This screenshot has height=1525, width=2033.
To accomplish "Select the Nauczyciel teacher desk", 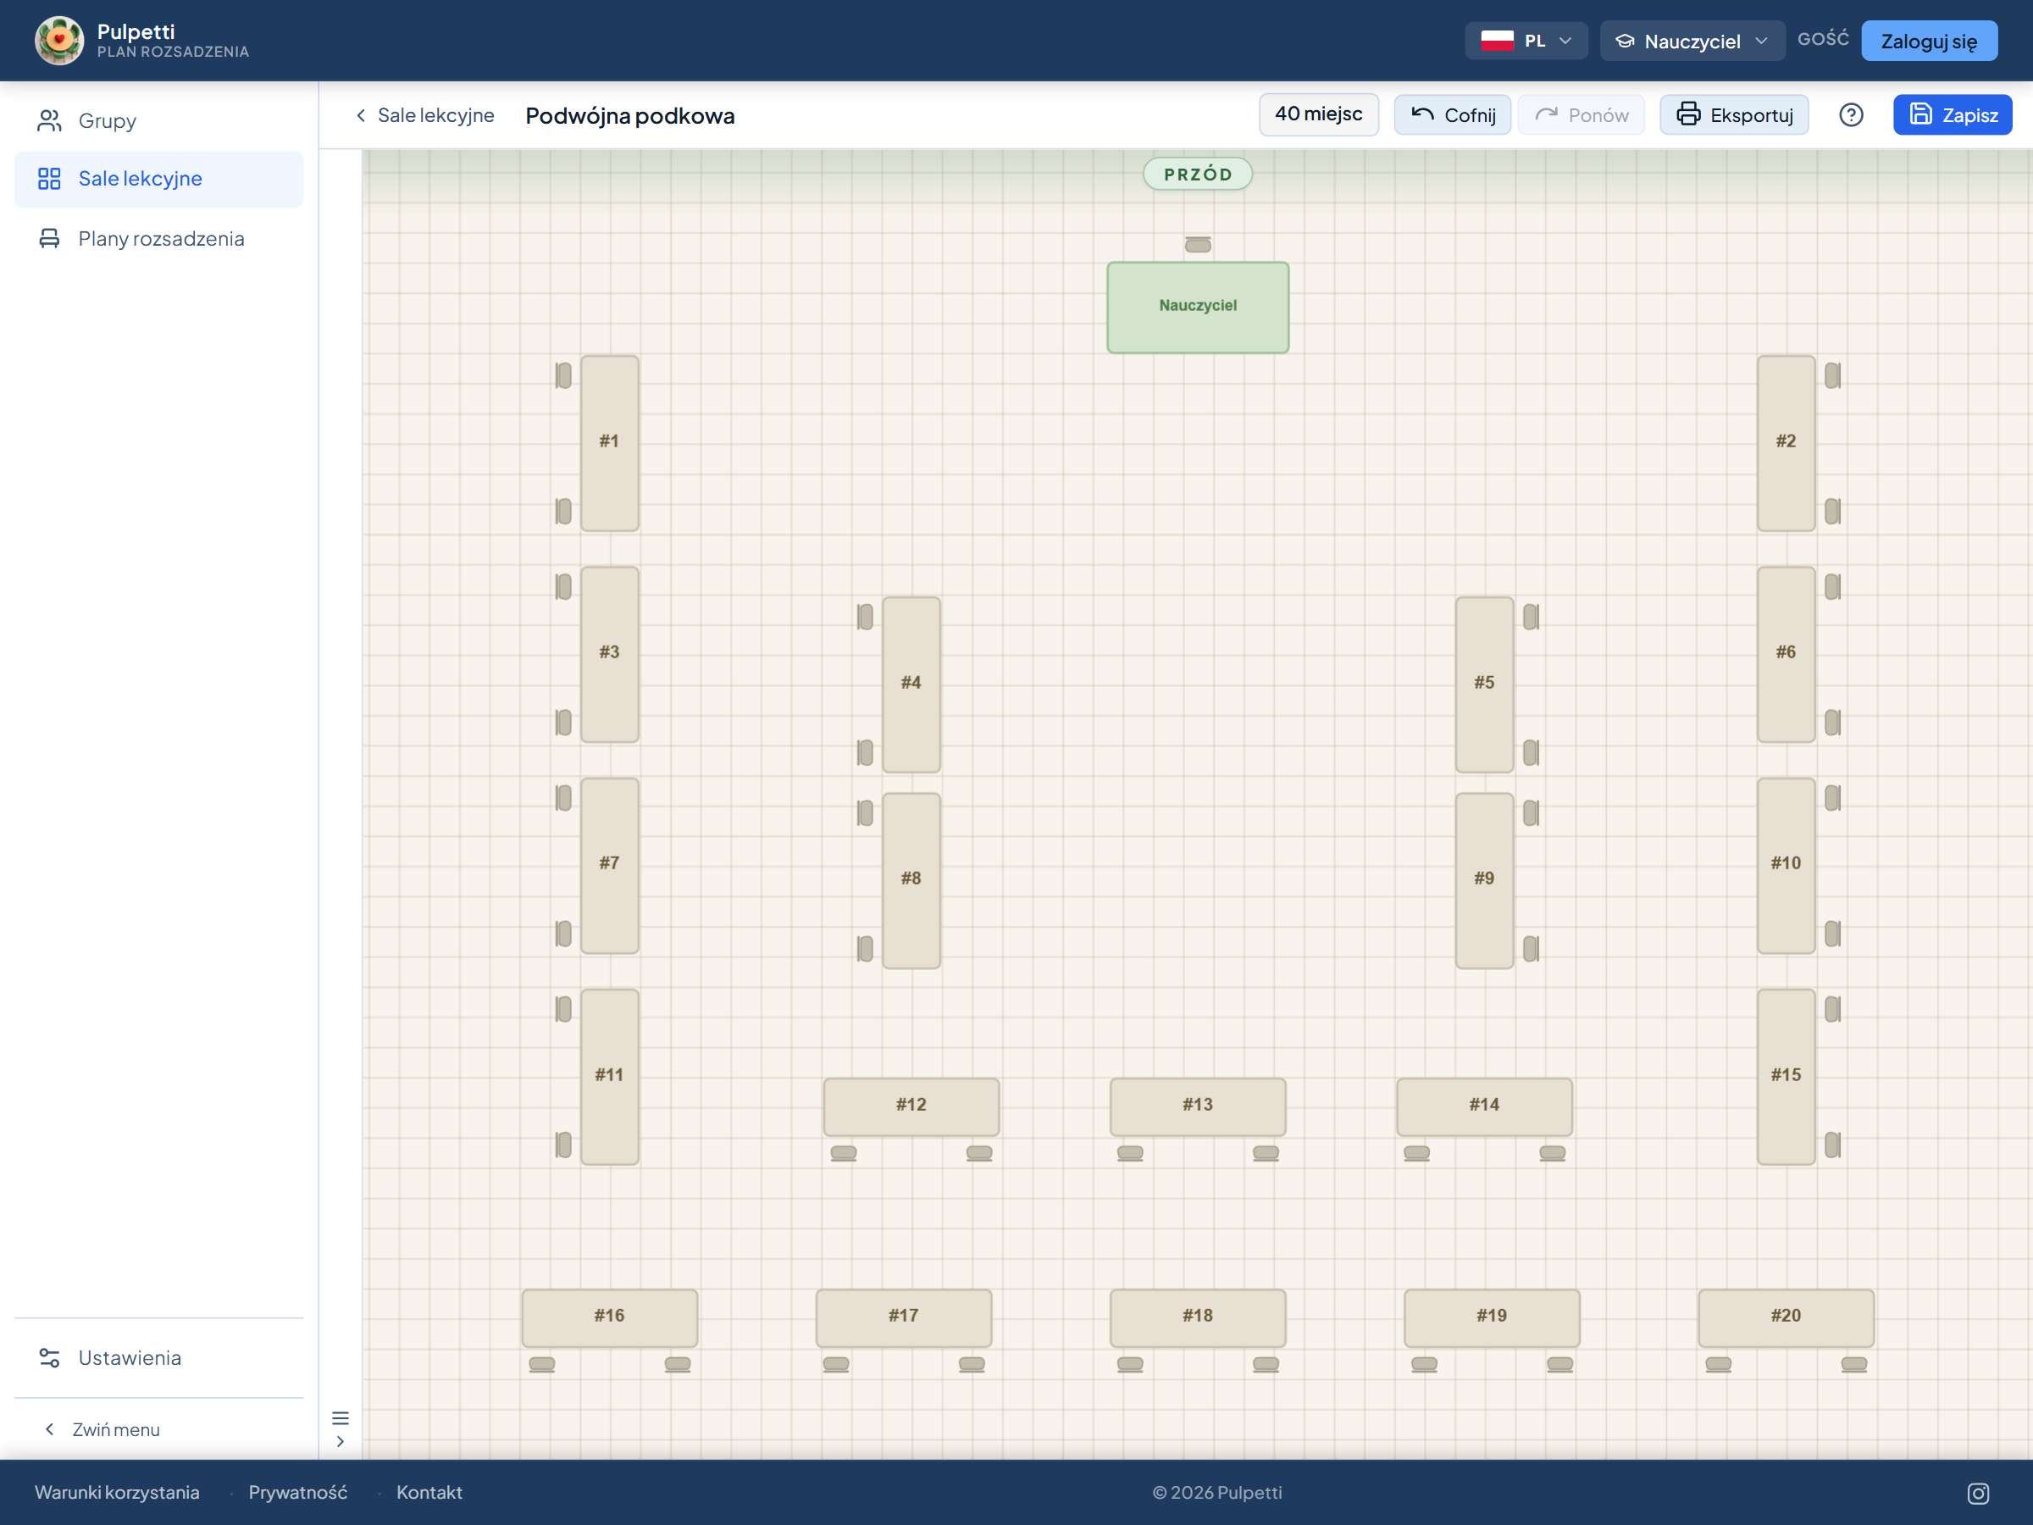I will point(1198,307).
